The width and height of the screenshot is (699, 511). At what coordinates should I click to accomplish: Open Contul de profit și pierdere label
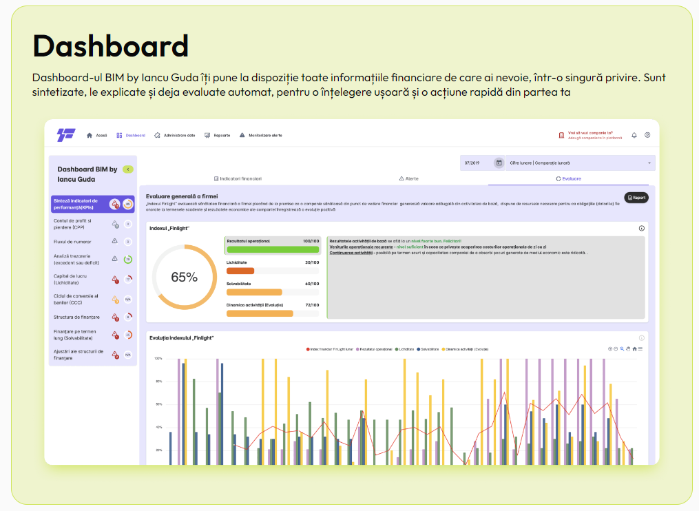(x=72, y=224)
